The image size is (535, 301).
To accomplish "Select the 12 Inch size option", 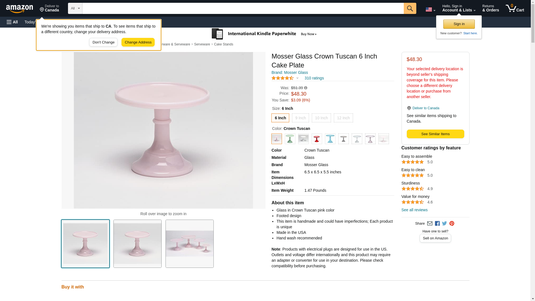I will 343,118.
